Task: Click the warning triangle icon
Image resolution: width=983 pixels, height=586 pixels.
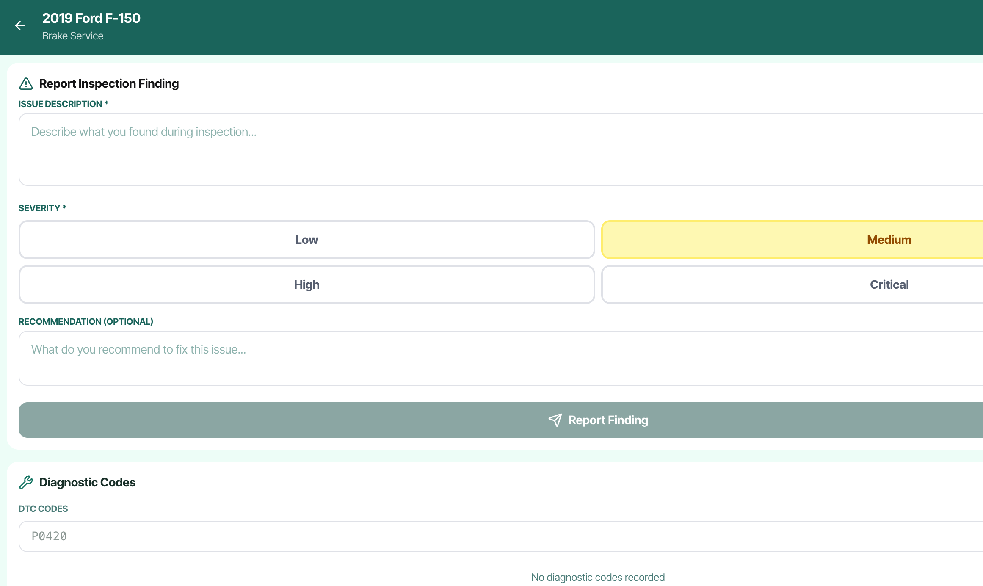Action: point(26,84)
